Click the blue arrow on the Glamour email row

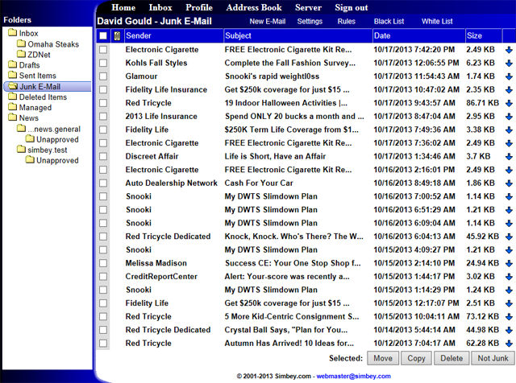click(x=509, y=76)
